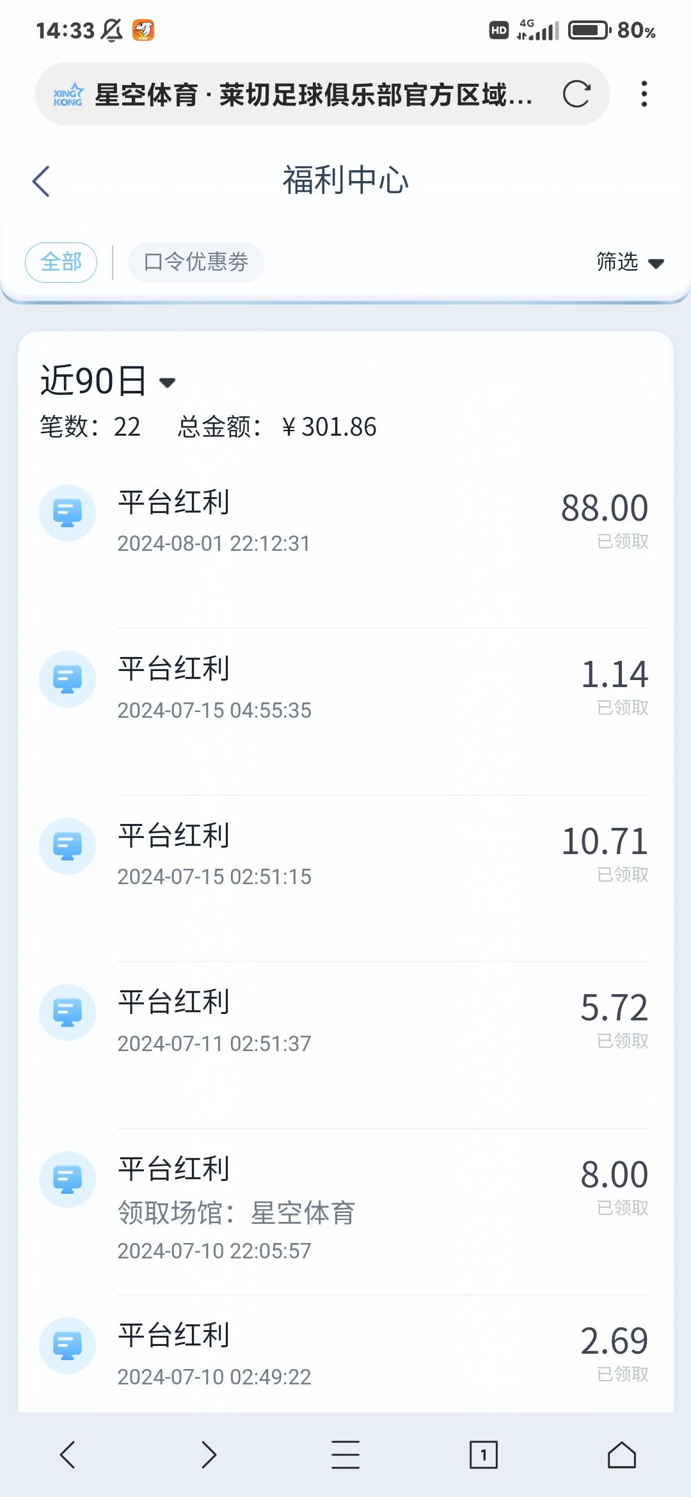This screenshot has width=691, height=1497.
Task: Tap 已领取 status under 2.69 amount
Action: point(623,1374)
